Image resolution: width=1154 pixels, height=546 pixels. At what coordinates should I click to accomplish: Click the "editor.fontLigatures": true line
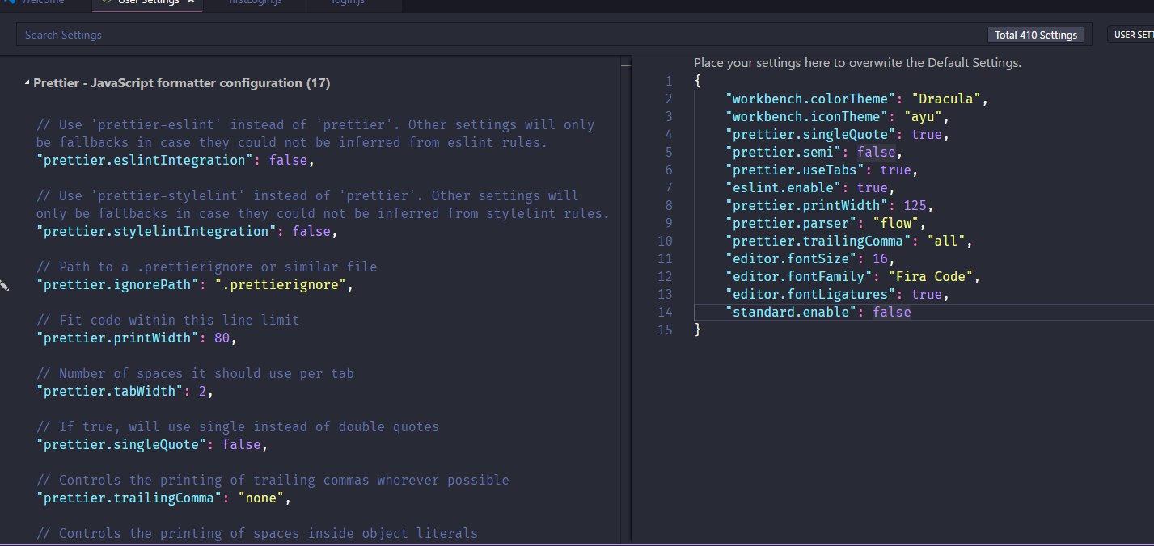point(838,294)
